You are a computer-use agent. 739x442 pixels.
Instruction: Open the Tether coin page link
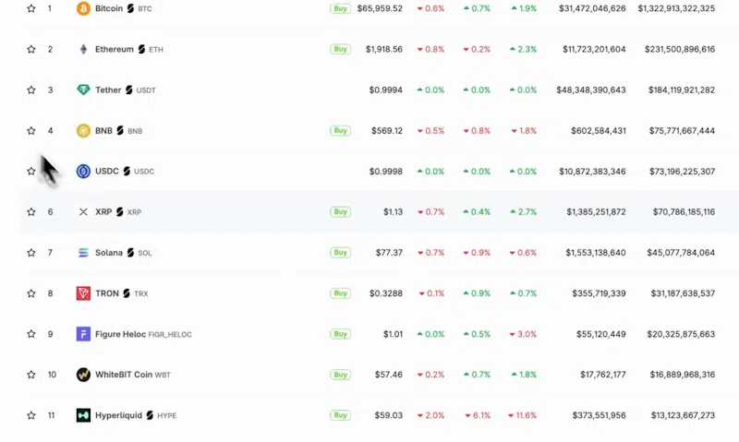click(x=108, y=90)
